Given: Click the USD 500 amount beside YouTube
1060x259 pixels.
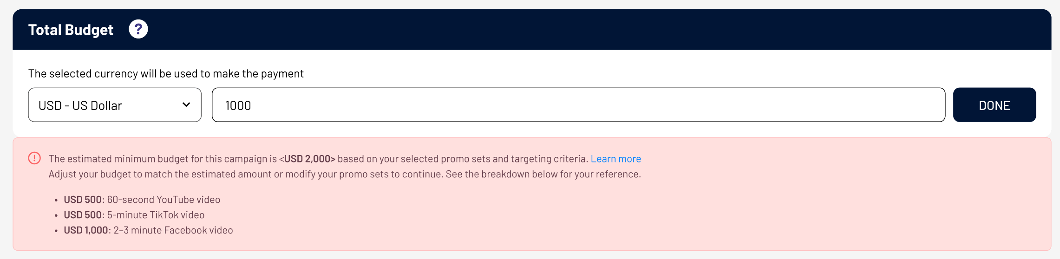Looking at the screenshot, I should point(83,200).
